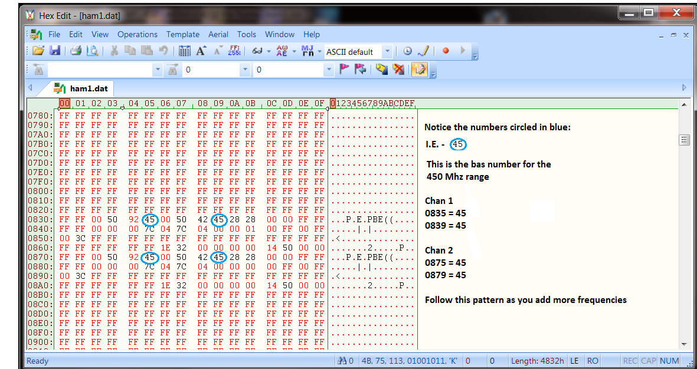Click the red flag bookmark icon
The image size is (697, 369).
pos(344,70)
